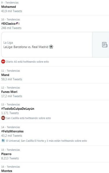Click the El Universal avatar next to FelizMiercoles
Viewport: 109px width, 173px height.
3,141
